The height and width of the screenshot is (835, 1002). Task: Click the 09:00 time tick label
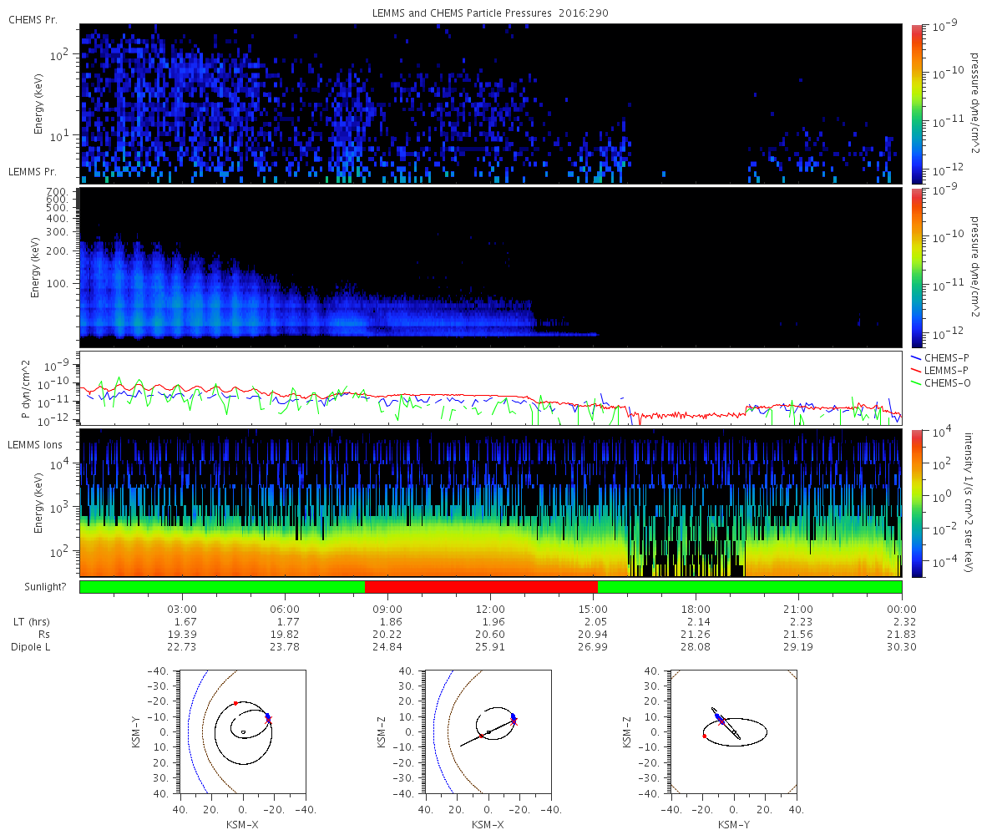(388, 610)
